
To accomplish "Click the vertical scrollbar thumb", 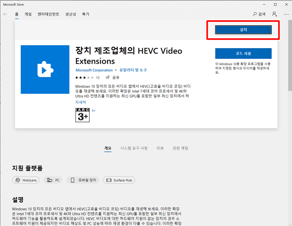I will (x=290, y=55).
